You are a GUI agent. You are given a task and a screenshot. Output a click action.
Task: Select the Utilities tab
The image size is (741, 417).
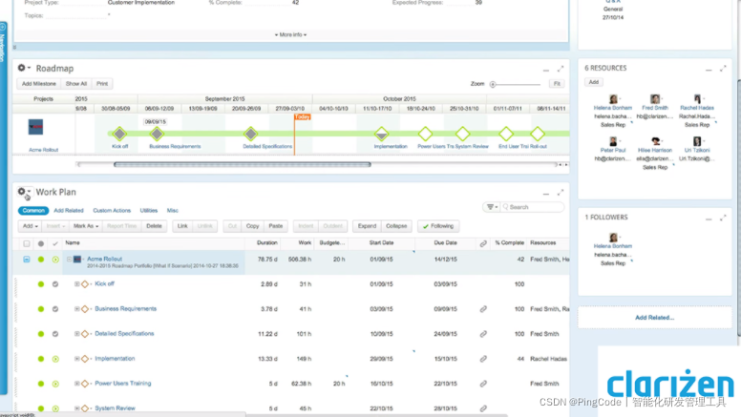coord(148,211)
